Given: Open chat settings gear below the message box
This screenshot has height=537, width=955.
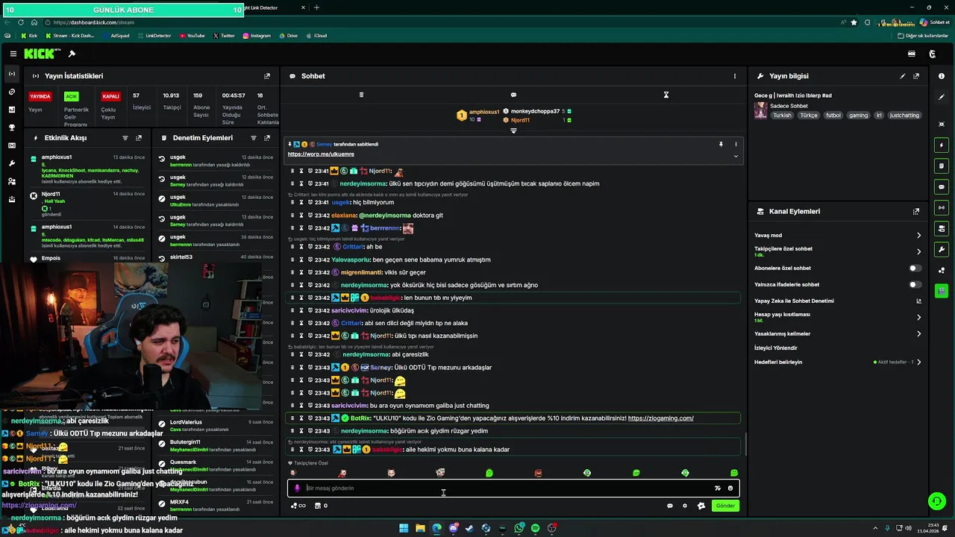Looking at the screenshot, I should coord(685,506).
